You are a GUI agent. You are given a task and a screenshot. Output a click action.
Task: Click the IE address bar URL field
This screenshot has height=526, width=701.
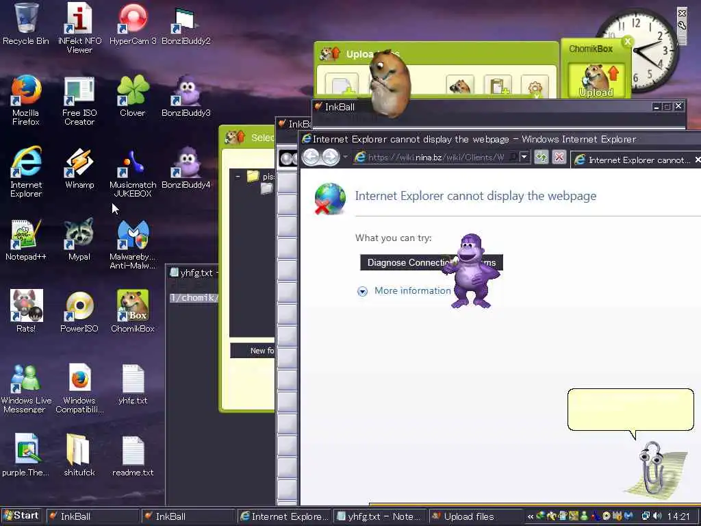[x=436, y=158]
